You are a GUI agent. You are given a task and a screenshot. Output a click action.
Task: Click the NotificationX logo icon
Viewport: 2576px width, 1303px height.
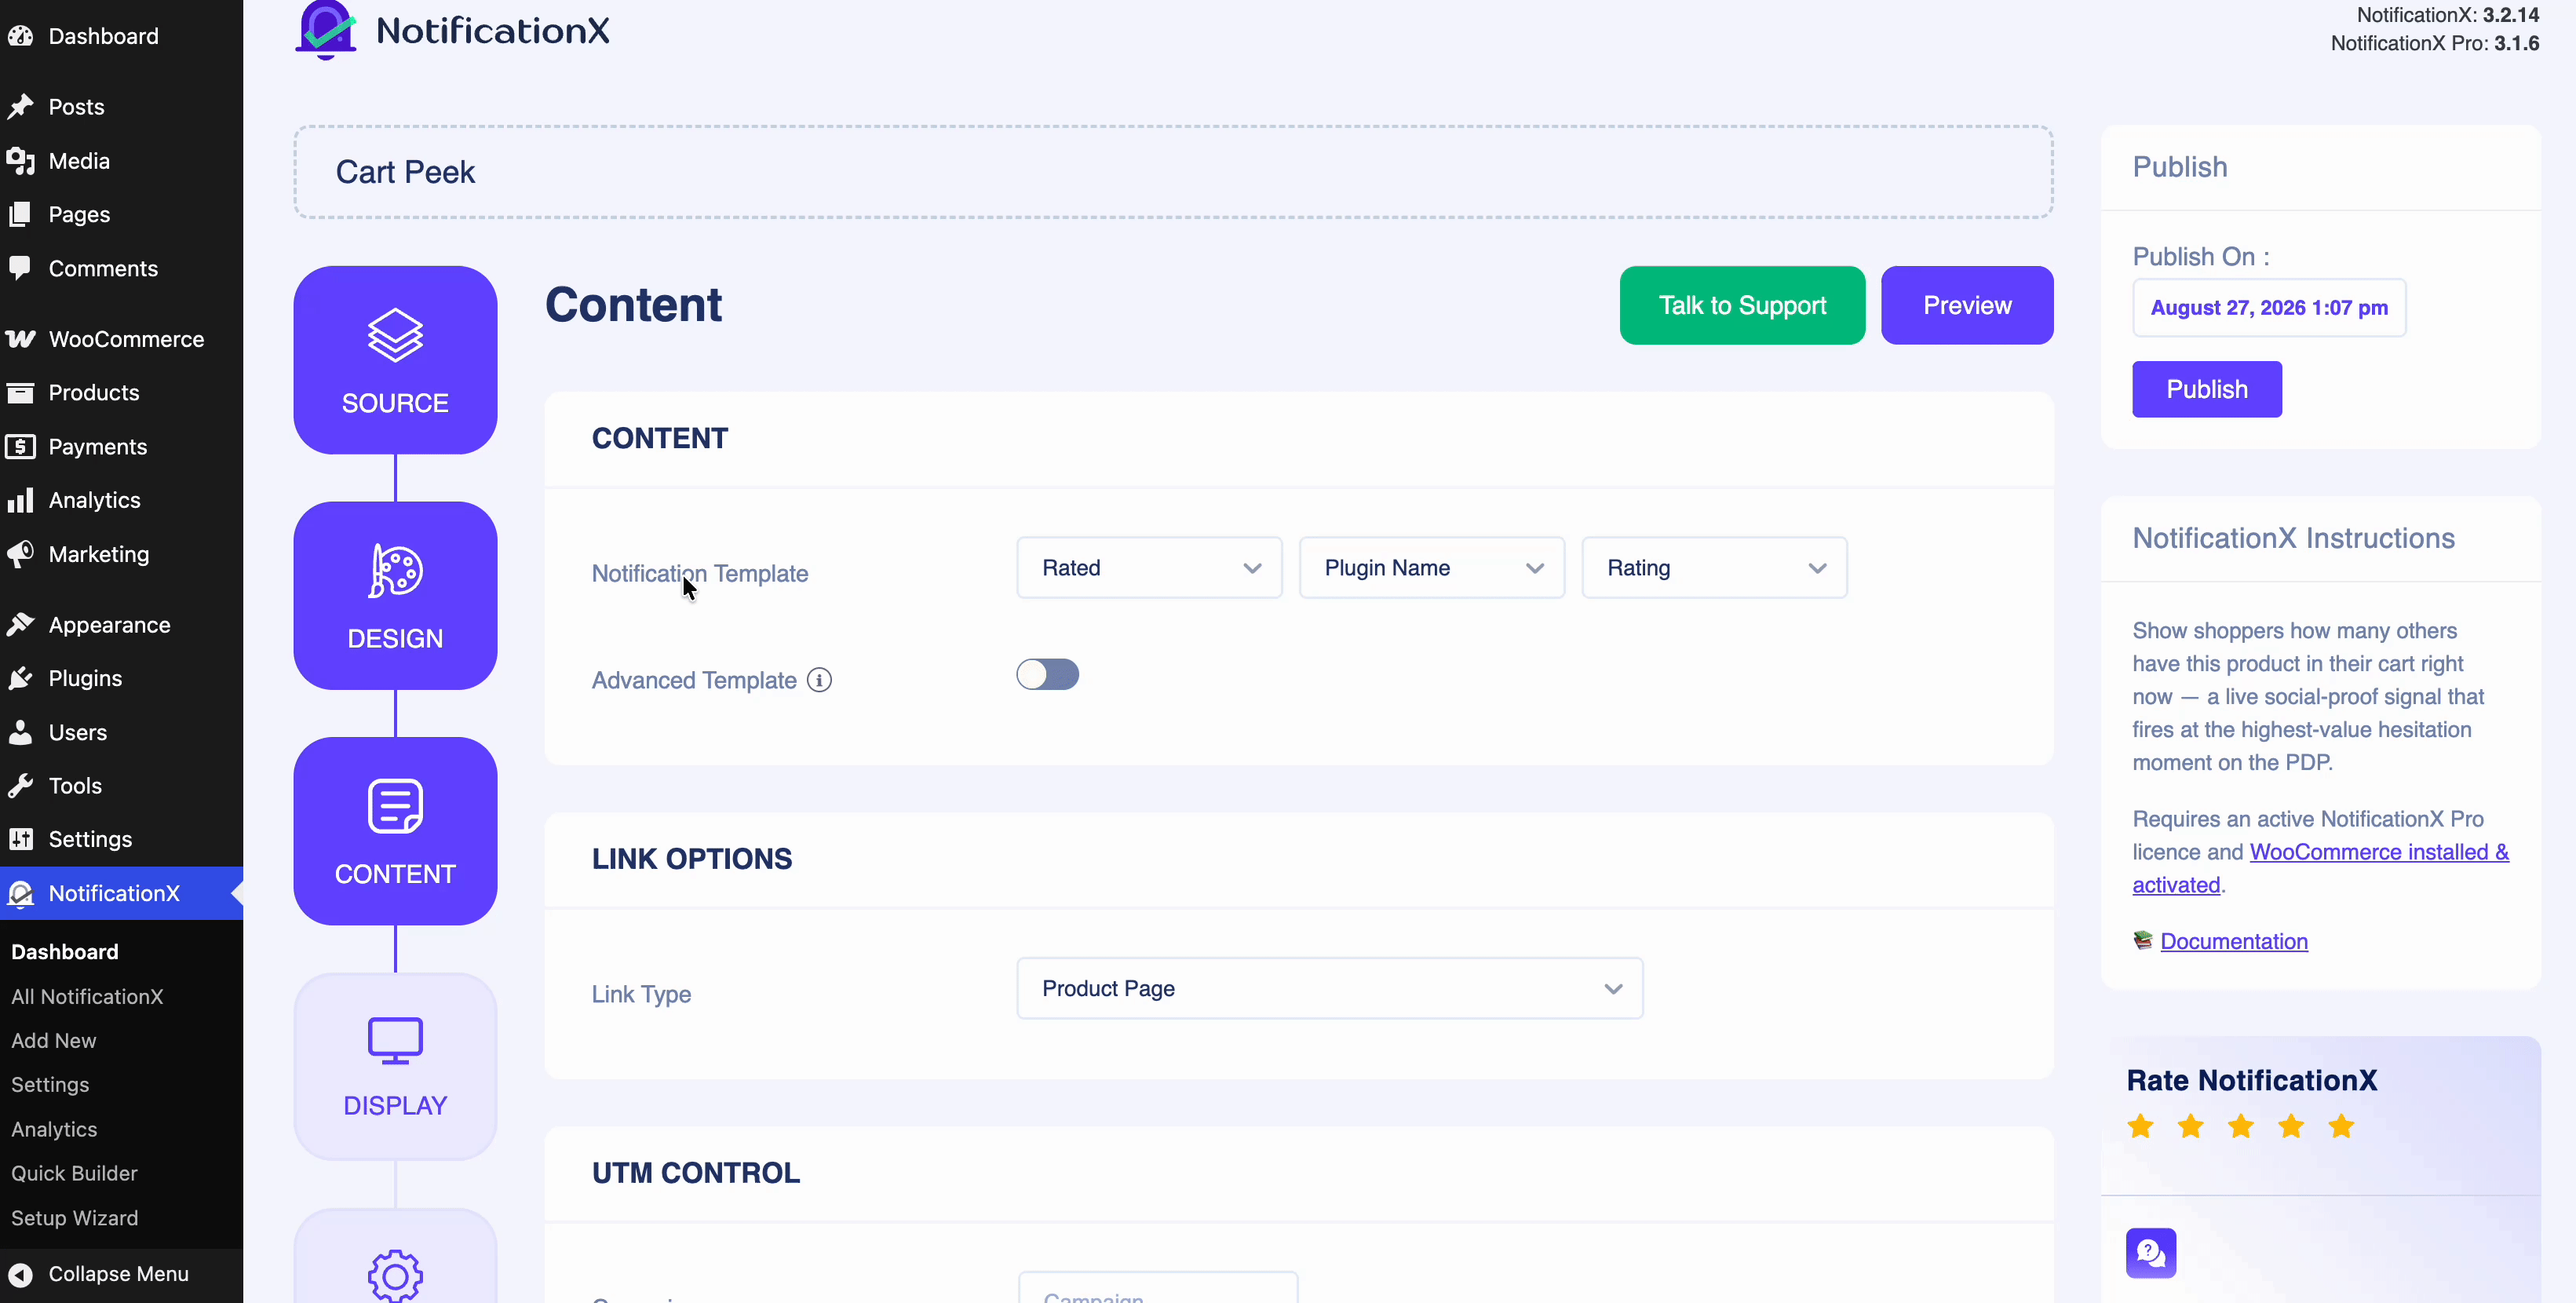326,30
